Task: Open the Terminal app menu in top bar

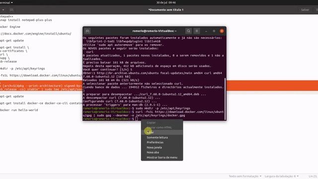Action: pyautogui.click(x=6, y=2)
